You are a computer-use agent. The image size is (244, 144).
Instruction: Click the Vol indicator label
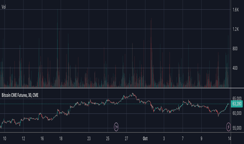coord(4,7)
